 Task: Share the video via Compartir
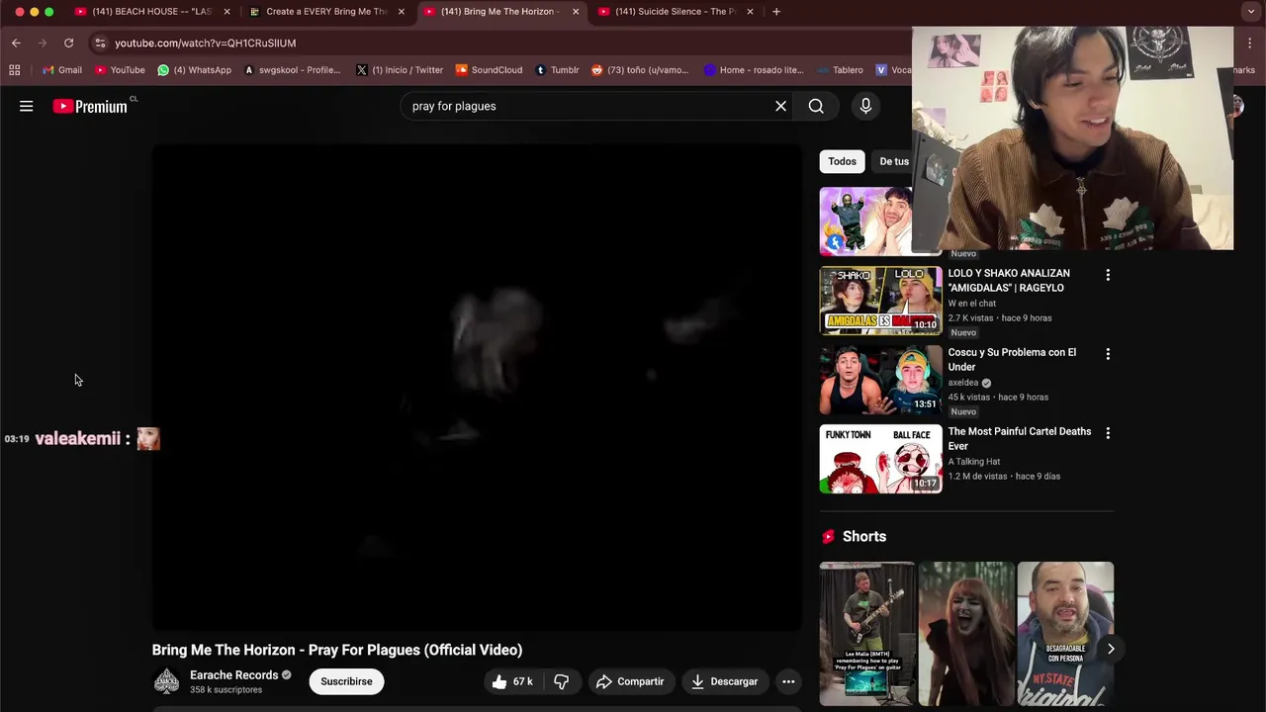click(x=630, y=681)
